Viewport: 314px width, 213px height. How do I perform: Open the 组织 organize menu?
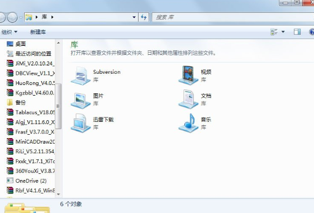tap(9, 32)
